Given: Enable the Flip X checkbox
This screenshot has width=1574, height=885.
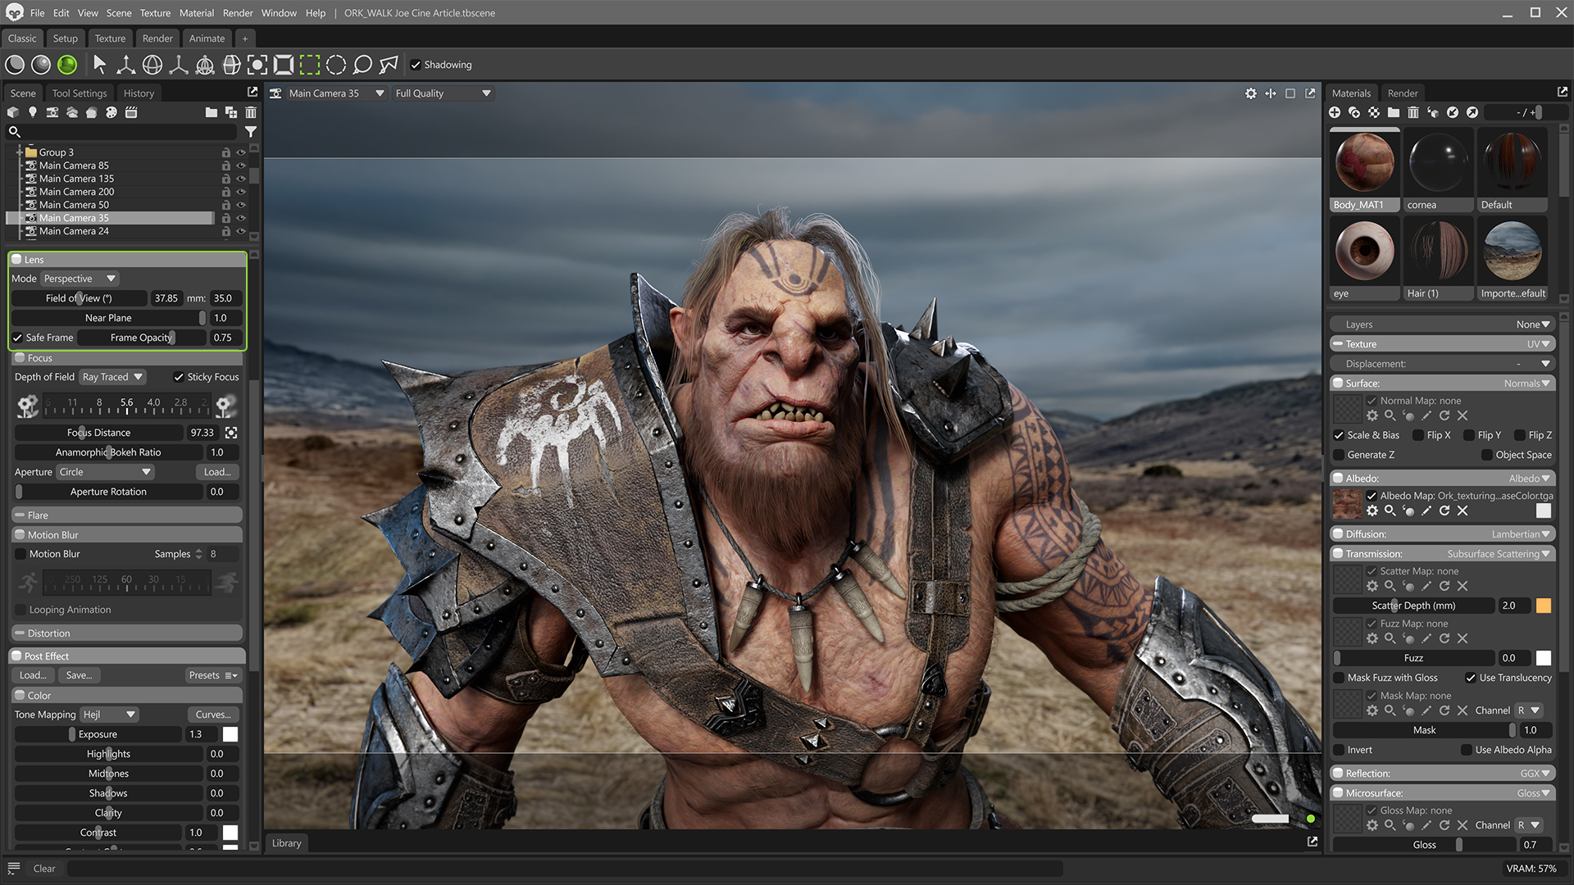Looking at the screenshot, I should (x=1417, y=435).
